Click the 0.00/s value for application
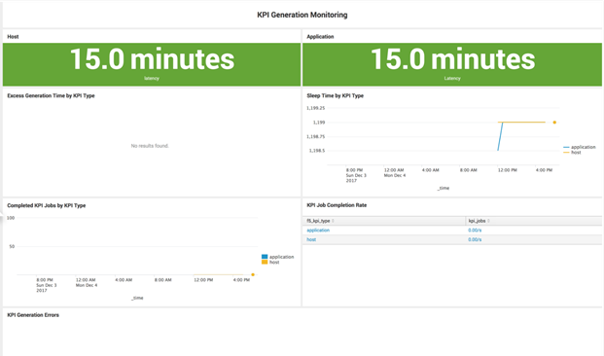Screen dimensions: 604x356 coord(475,230)
